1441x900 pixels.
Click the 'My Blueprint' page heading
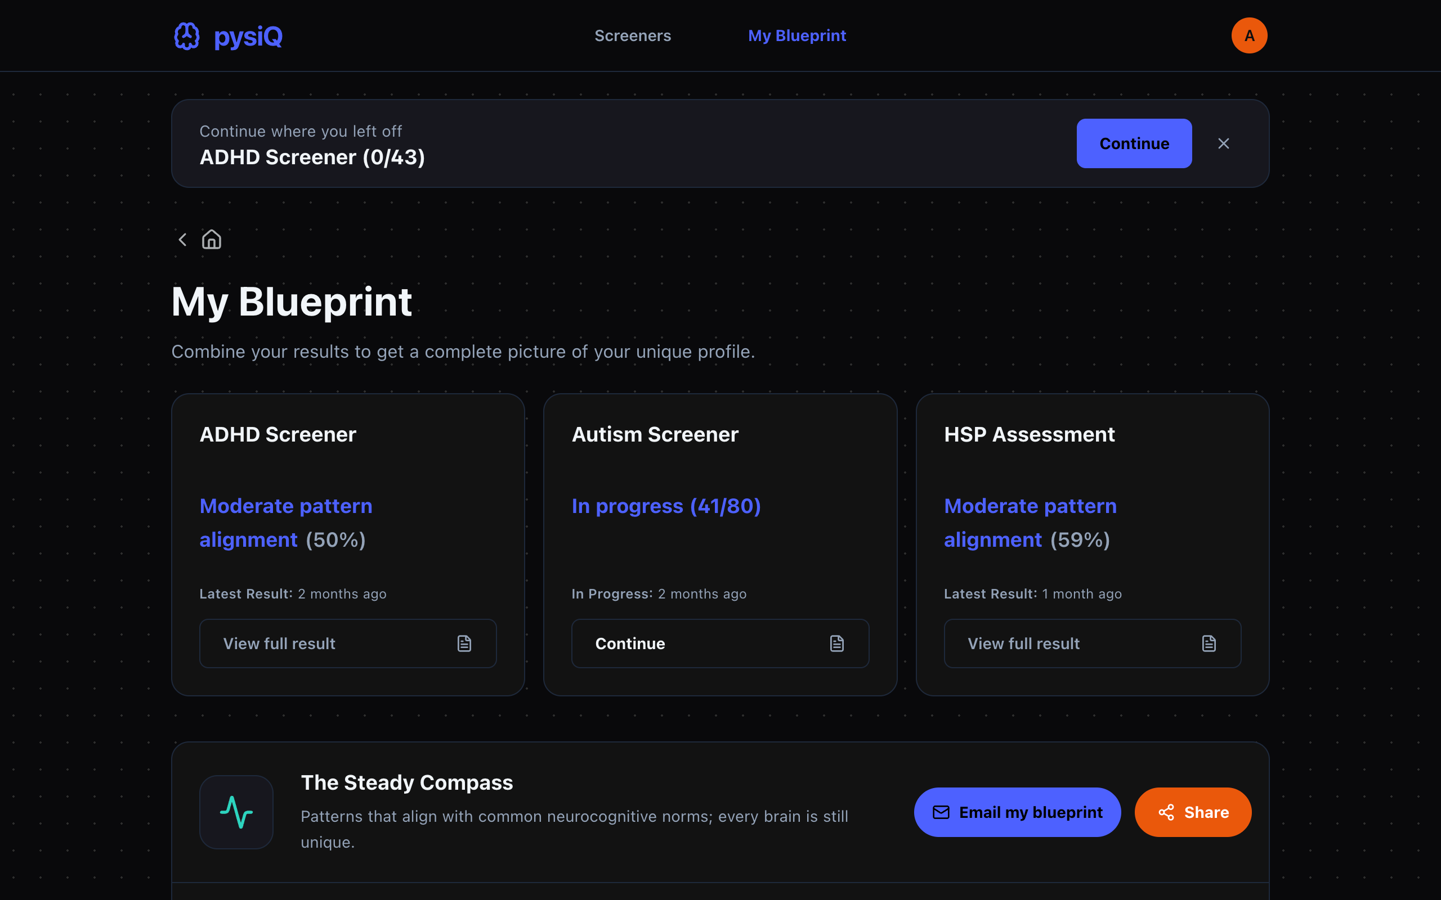[291, 302]
